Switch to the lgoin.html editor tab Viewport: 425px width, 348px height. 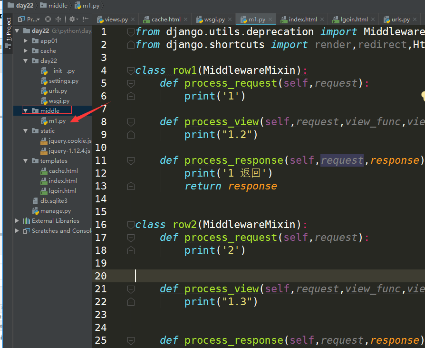pos(354,20)
